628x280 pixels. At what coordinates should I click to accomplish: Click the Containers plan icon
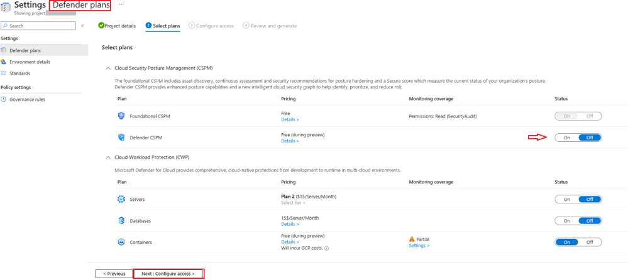tap(121, 242)
